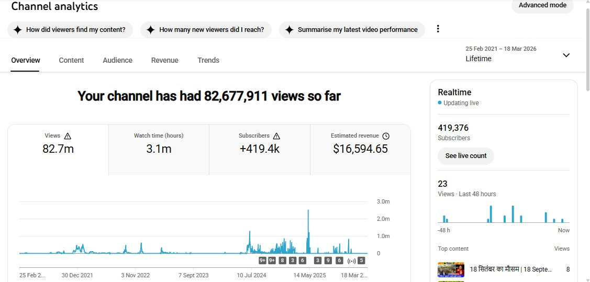Go to the Revenue tab
Image resolution: width=590 pixels, height=282 pixels.
pos(164,60)
